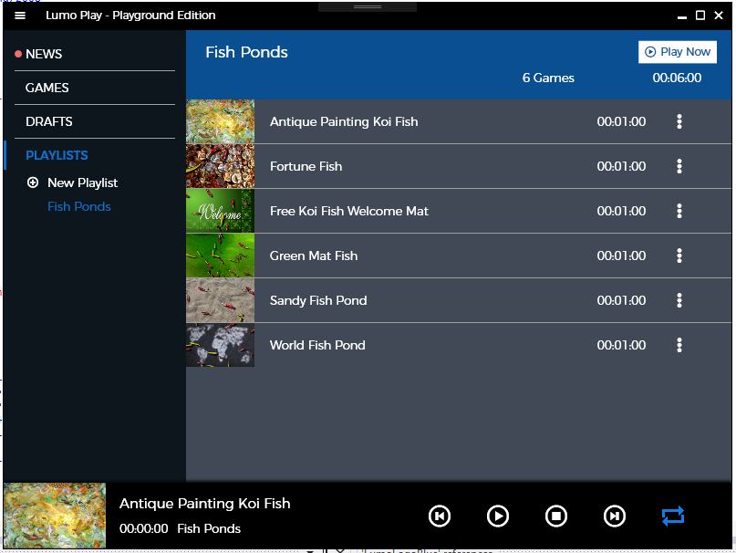Viewport: 736px width, 553px height.
Task: Open options menu for Sandy Fish Pond
Action: pyautogui.click(x=679, y=300)
